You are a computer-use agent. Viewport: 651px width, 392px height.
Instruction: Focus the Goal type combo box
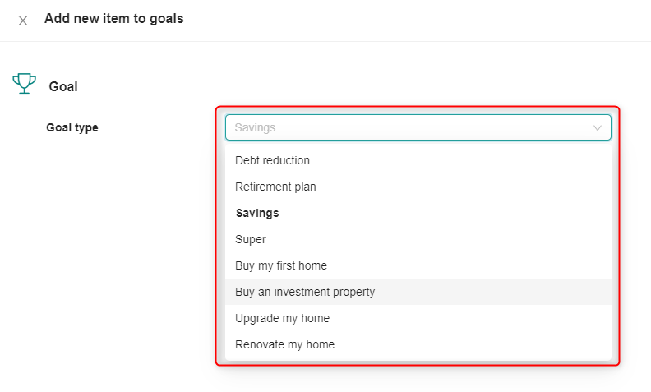418,127
